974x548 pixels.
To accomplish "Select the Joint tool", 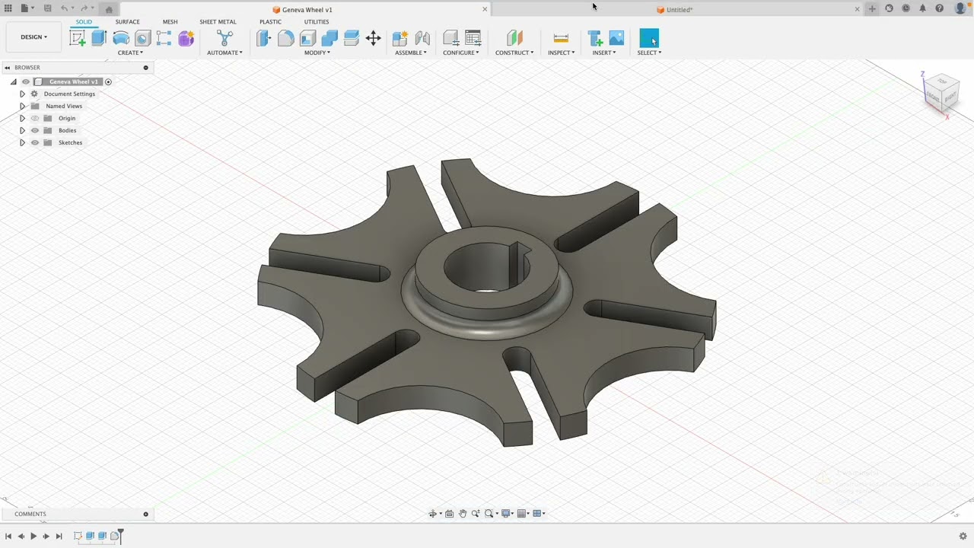I will pos(422,38).
